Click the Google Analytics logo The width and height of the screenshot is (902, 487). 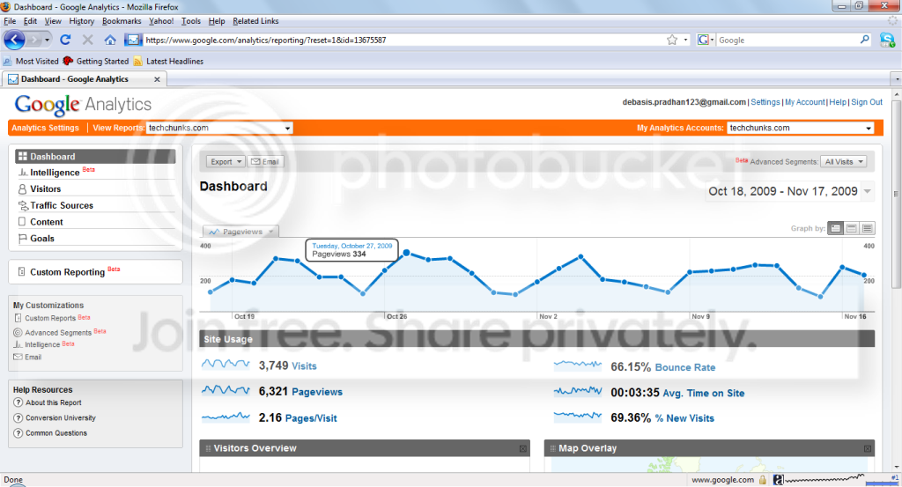tap(83, 105)
